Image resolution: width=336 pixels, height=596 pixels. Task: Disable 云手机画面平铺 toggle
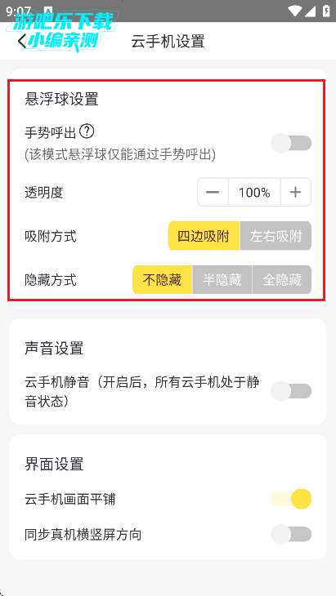pyautogui.click(x=291, y=499)
